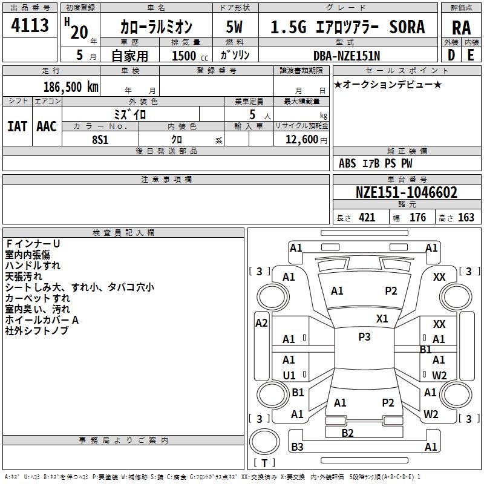The width and height of the screenshot is (484, 484).
Task: Click displacement value 1500 cc
Action: [x=190, y=56]
